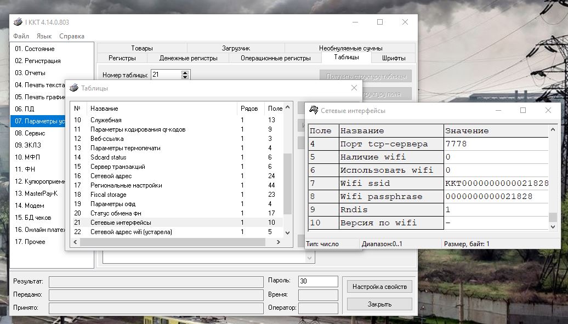Switch to the Товары tab
The image size is (568, 324).
coord(142,48)
